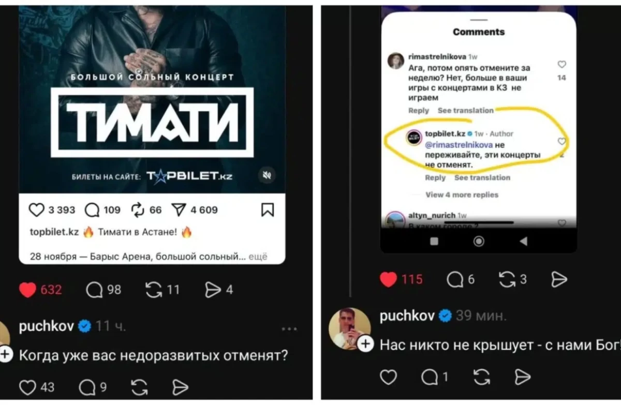Share the post with 4 shares
621x405 pixels.
tap(213, 290)
